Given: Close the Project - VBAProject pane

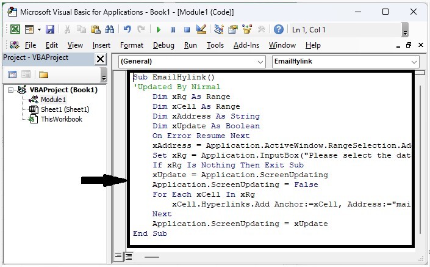Looking at the screenshot, I should pyautogui.click(x=101, y=59).
